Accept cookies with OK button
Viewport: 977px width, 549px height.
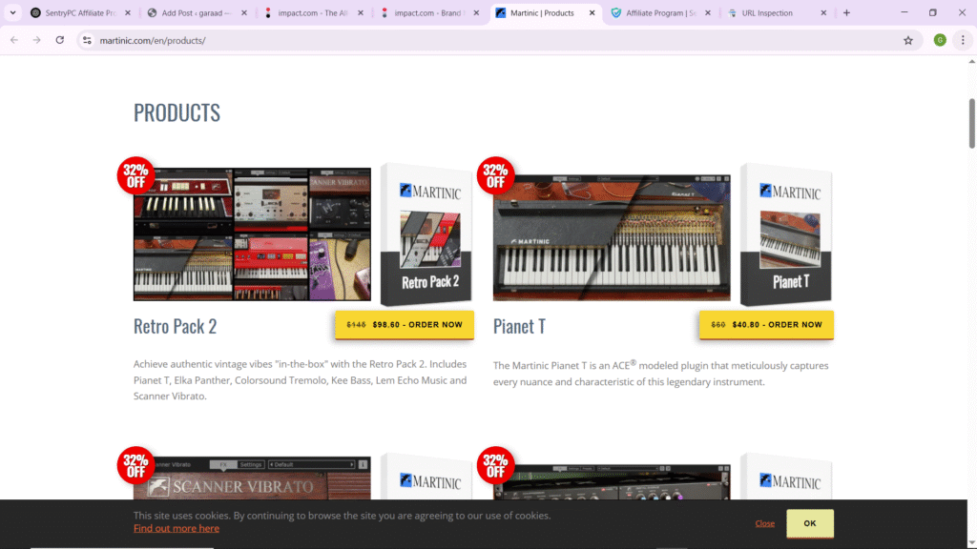coord(809,523)
